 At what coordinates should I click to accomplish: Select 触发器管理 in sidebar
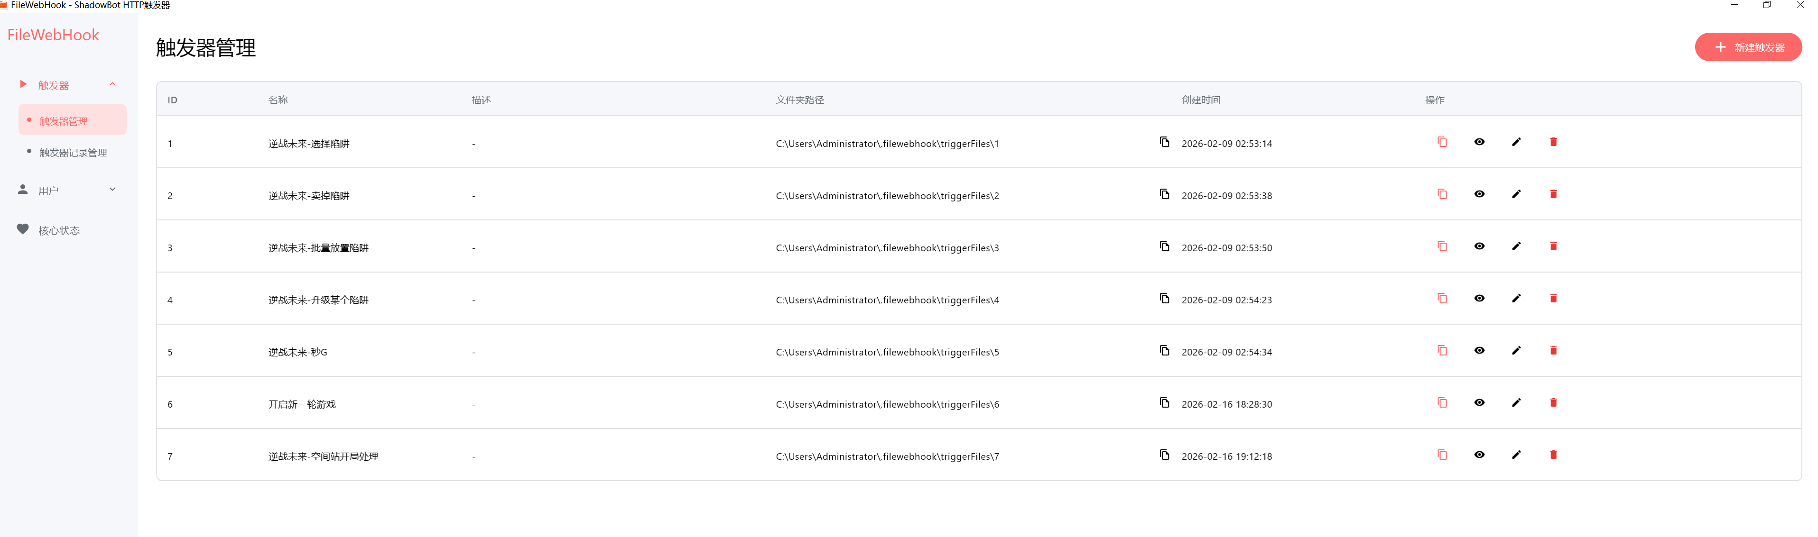64,121
